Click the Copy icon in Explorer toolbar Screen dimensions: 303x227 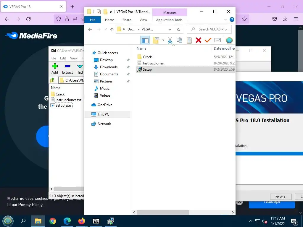point(180,40)
